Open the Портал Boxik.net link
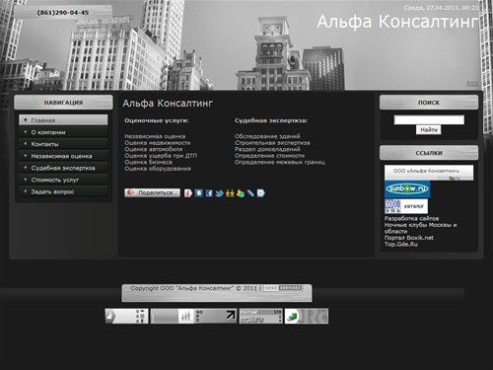 coord(409,238)
